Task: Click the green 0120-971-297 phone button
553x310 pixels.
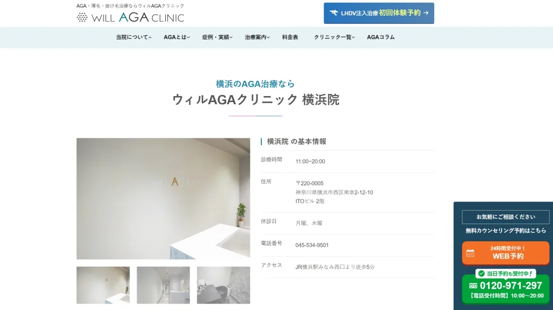Action: (505, 289)
